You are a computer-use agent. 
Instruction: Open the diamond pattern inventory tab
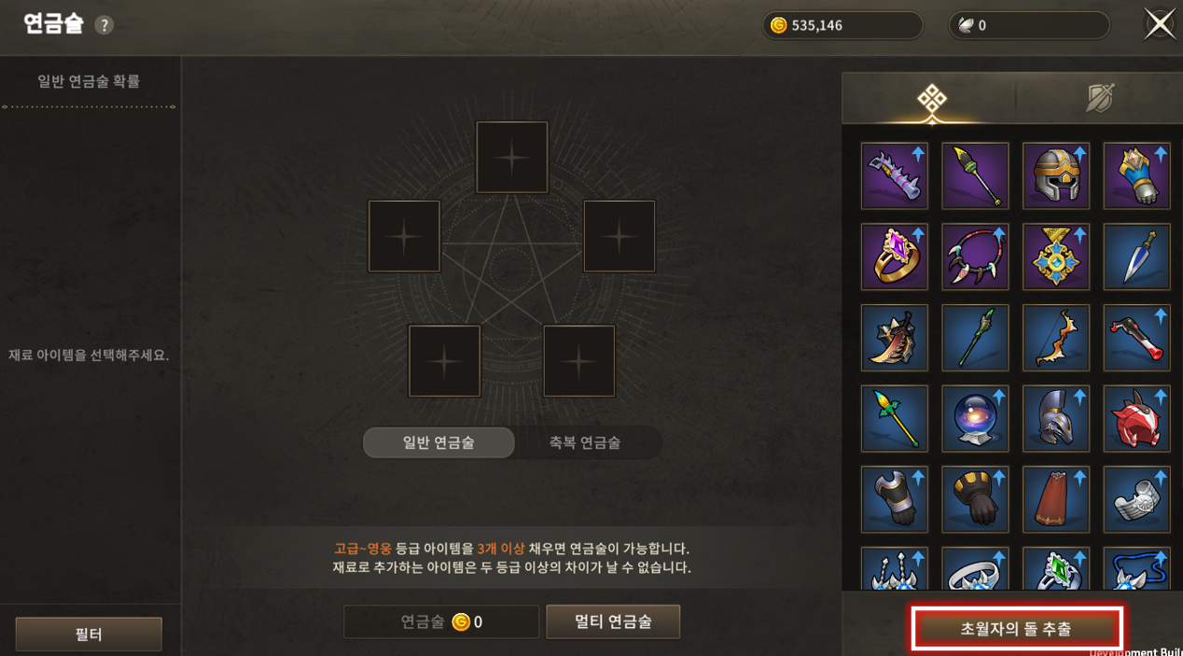coord(930,99)
